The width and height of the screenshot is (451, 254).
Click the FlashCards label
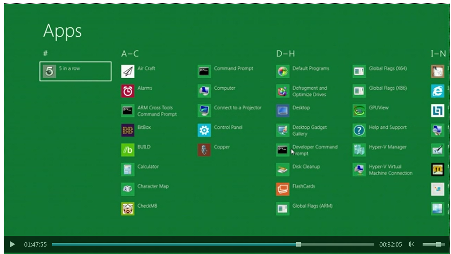(x=304, y=186)
